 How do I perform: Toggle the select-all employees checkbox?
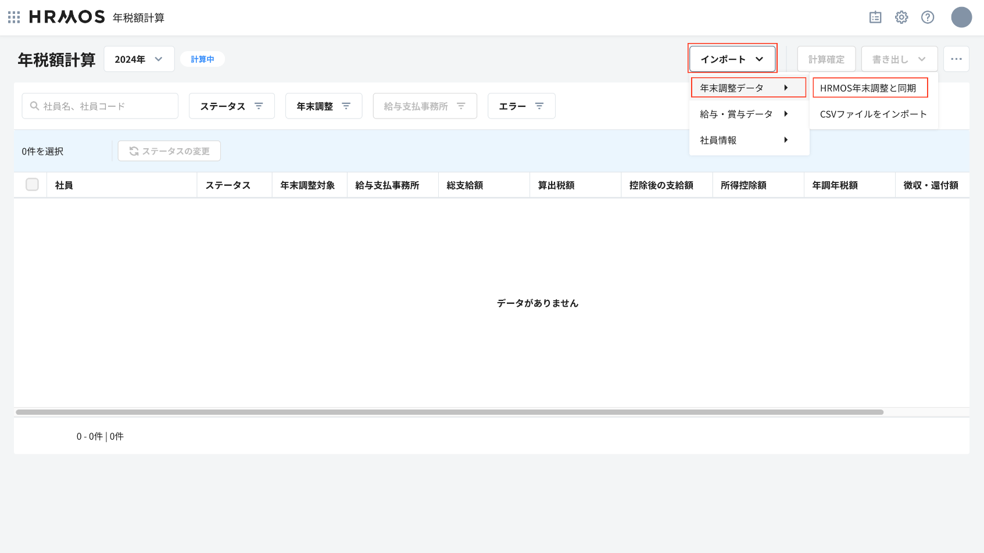[x=32, y=185]
